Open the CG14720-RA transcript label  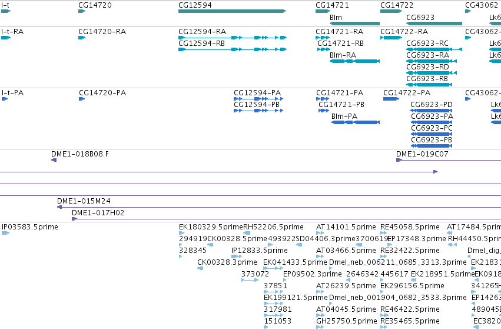point(102,32)
